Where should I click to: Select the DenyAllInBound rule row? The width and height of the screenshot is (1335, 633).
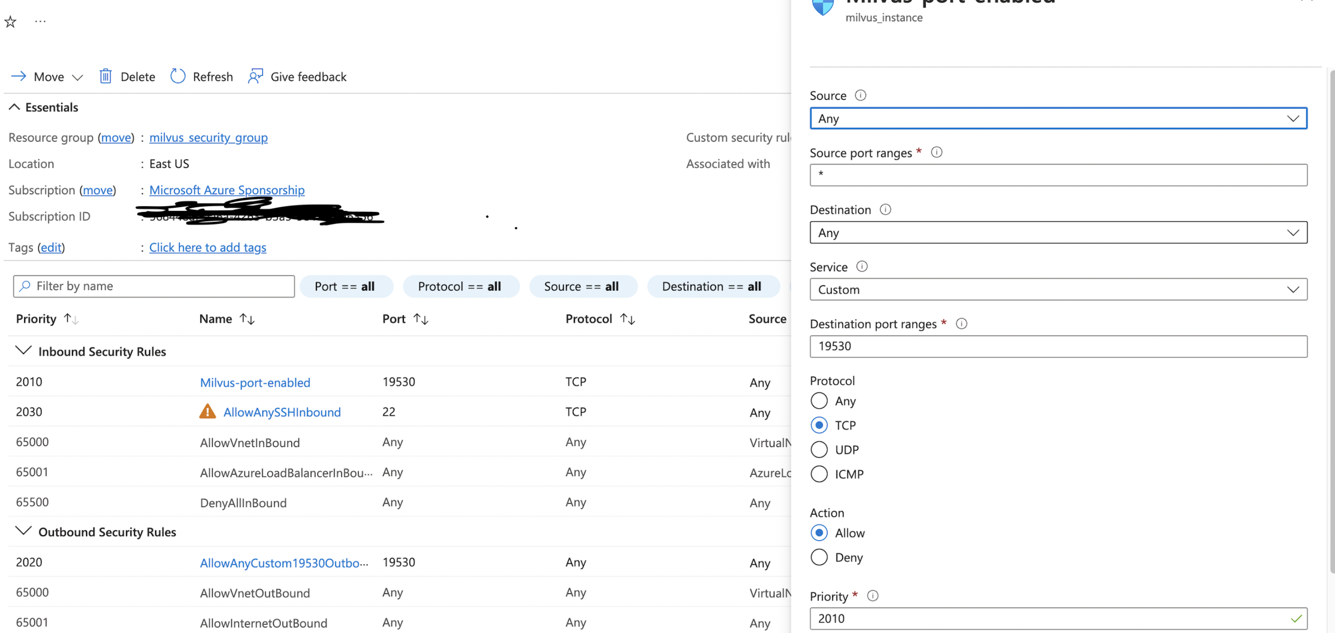coord(399,502)
